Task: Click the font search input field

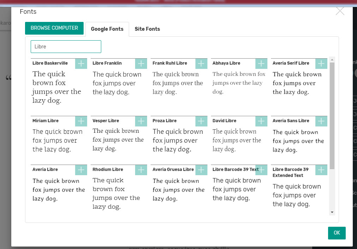Action: click(x=66, y=47)
